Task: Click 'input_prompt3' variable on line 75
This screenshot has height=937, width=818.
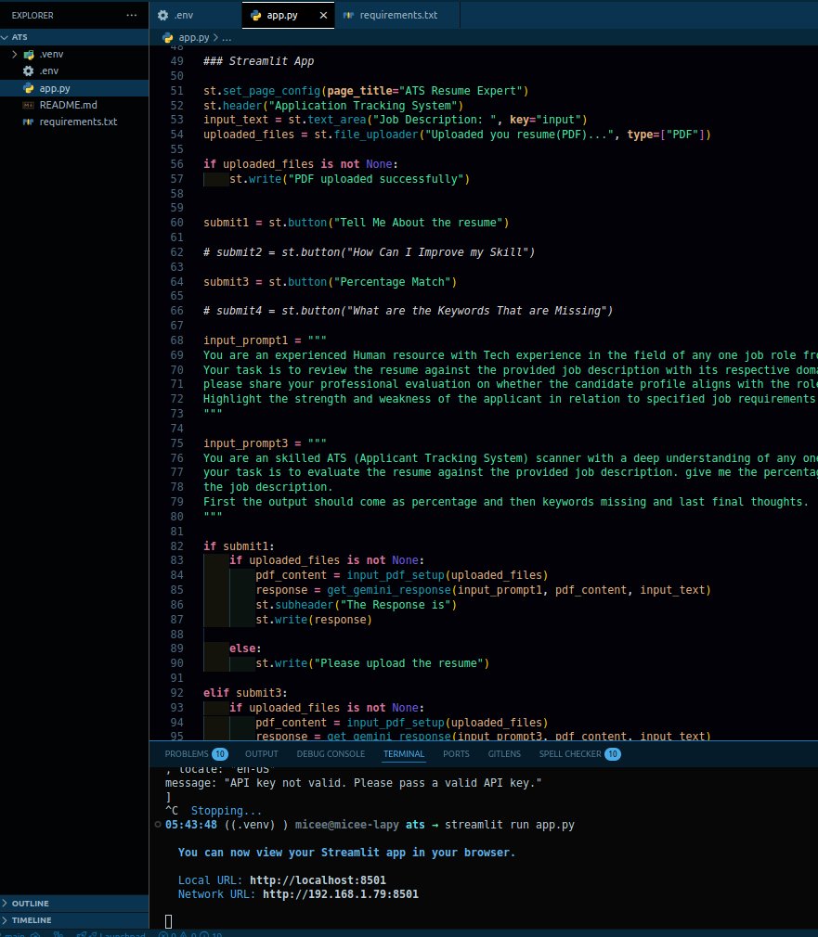Action: [x=245, y=443]
